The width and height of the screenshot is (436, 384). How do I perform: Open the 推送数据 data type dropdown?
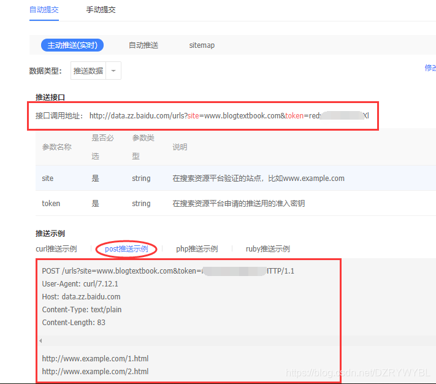click(x=96, y=71)
